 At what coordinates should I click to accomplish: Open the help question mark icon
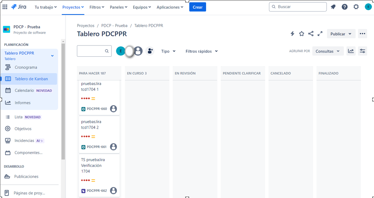[345, 7]
